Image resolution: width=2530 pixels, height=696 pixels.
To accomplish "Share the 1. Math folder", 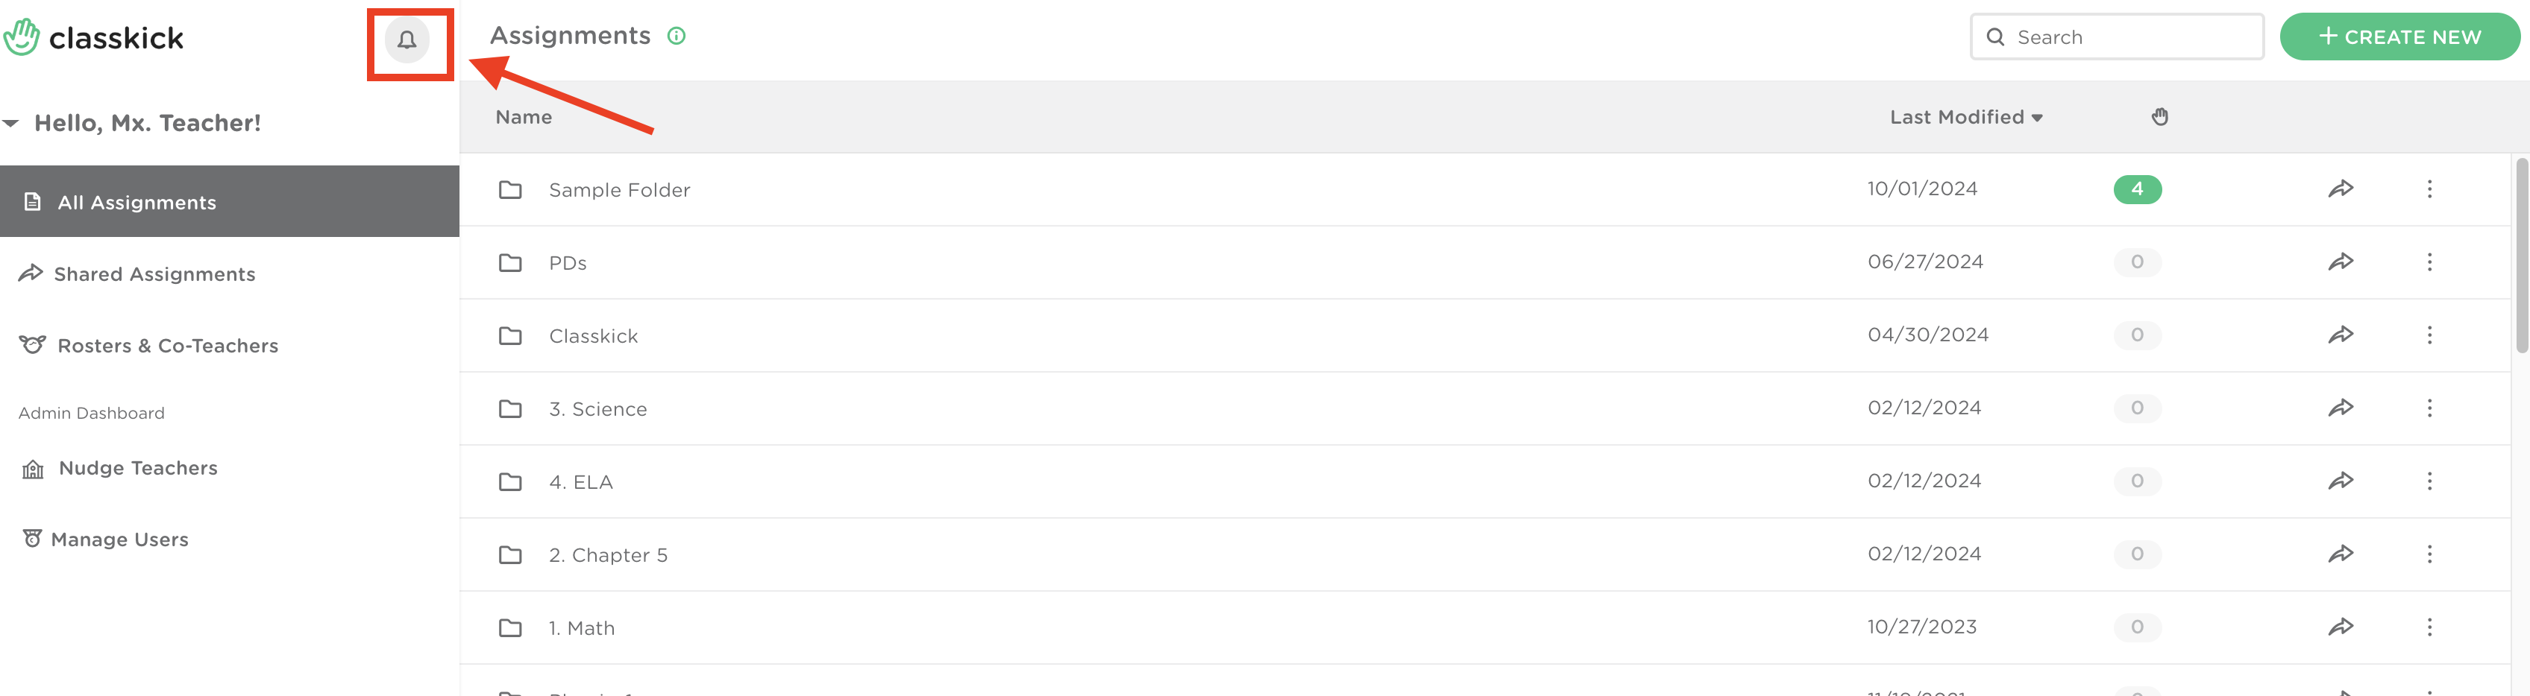I will [2341, 626].
